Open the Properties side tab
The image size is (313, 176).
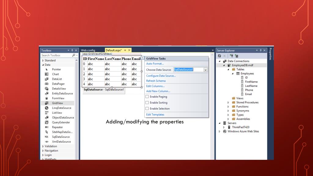pos(270,54)
